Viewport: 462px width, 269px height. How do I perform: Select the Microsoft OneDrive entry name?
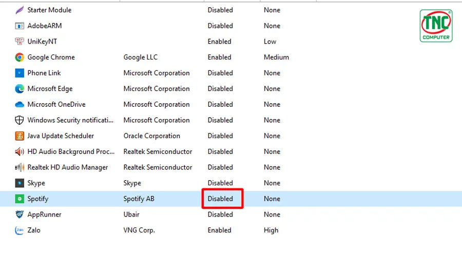[56, 104]
